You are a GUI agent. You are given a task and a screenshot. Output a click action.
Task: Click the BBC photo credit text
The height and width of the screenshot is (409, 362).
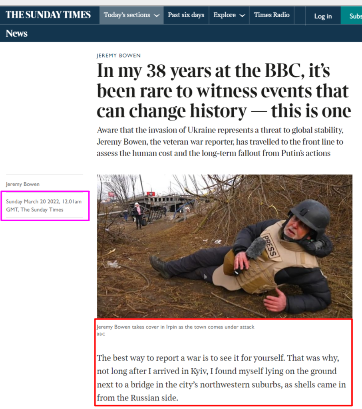pyautogui.click(x=101, y=334)
